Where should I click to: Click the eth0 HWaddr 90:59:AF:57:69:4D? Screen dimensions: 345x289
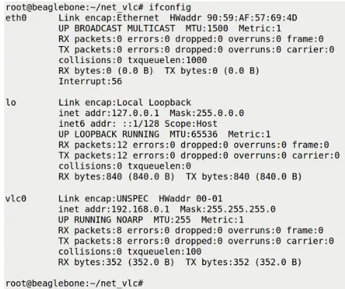pyautogui.click(x=233, y=18)
